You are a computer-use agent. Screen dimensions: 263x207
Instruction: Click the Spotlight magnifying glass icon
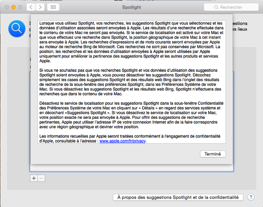coord(17,29)
